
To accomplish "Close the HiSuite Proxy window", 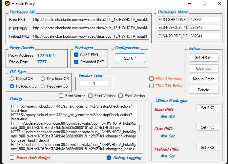I will 219,3.
